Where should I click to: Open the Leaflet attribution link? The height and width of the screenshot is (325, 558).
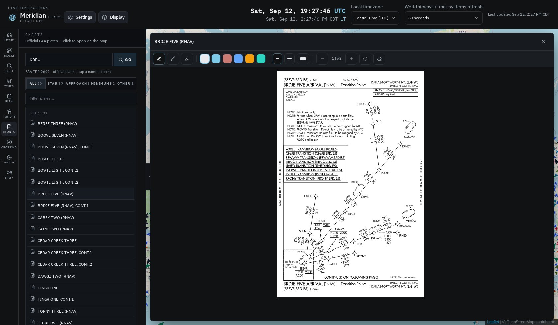point(493,322)
